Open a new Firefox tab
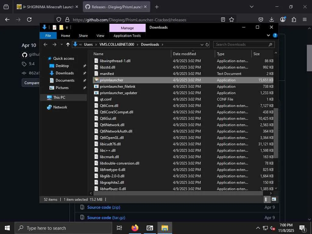The height and width of the screenshot is (234, 312). pyautogui.click(x=157, y=7)
